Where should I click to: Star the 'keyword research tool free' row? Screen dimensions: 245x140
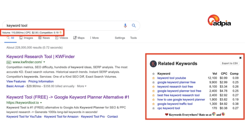[153, 86]
